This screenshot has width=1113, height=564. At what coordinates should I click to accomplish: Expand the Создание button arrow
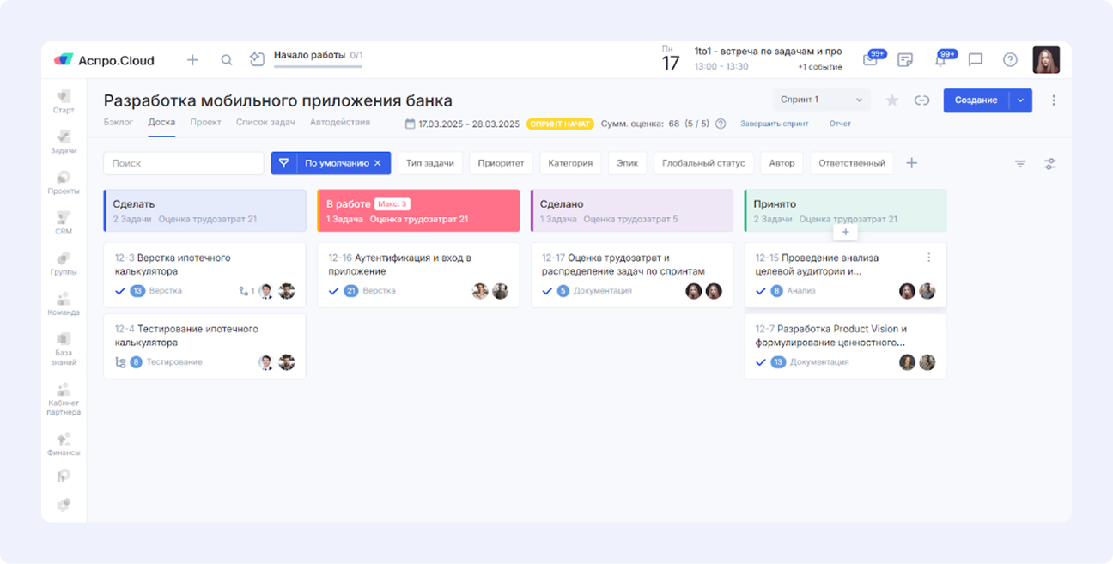pos(1020,100)
